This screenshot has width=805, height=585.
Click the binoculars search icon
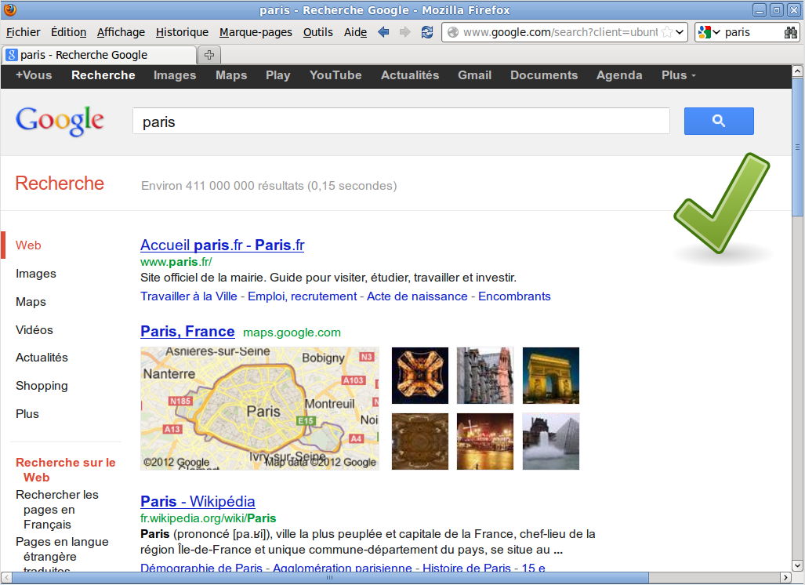pyautogui.click(x=790, y=32)
